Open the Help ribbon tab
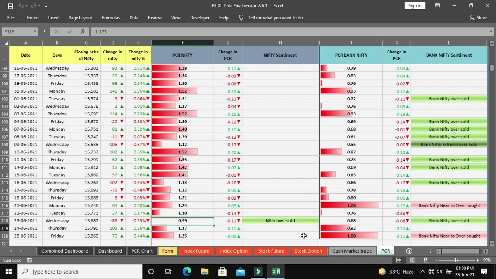 tap(224, 18)
